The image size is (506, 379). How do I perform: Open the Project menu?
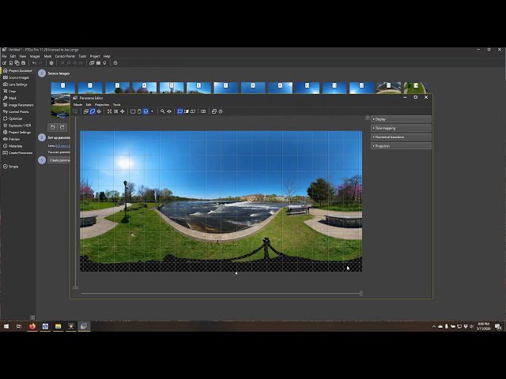[95, 56]
